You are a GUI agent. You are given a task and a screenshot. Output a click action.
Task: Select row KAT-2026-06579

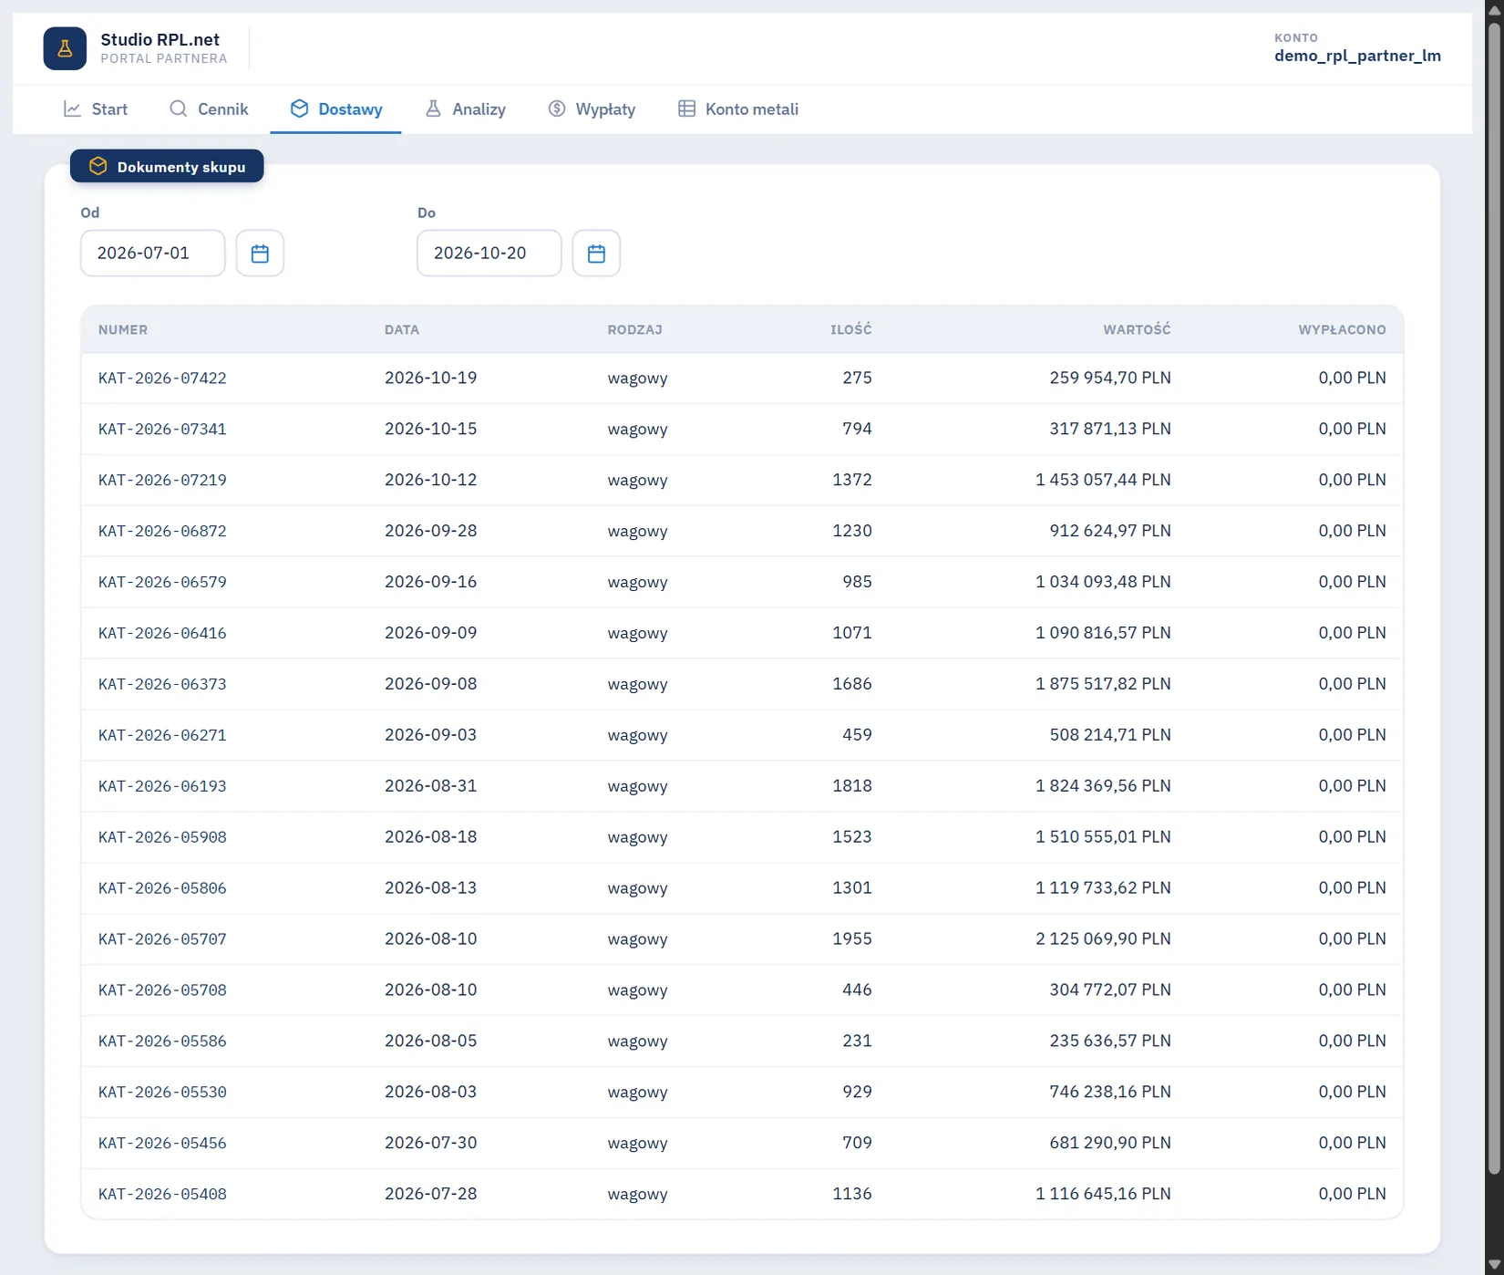(742, 582)
